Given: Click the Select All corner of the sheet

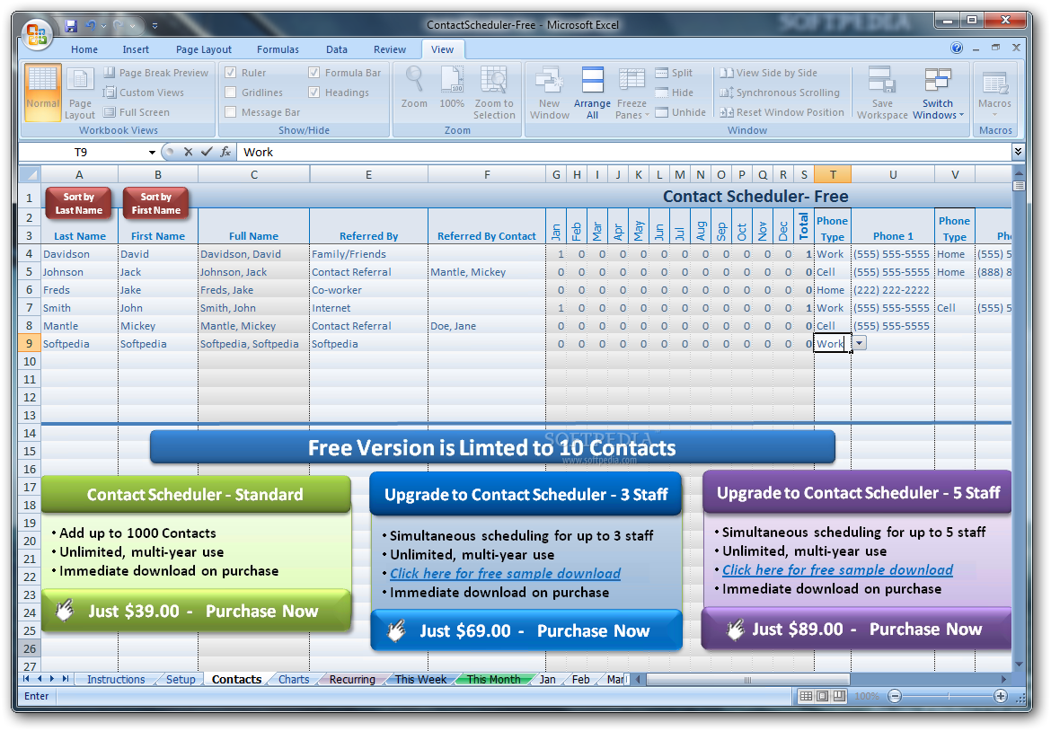Looking at the screenshot, I should click(x=30, y=175).
